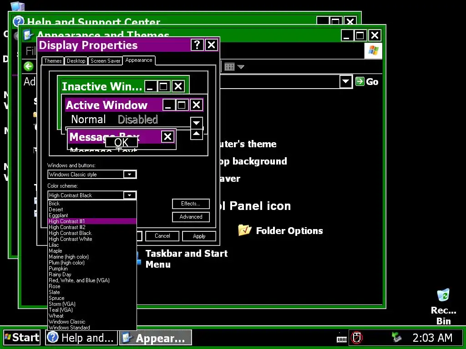Choose Maple color scheme
This screenshot has width=466, height=349.
point(92,251)
